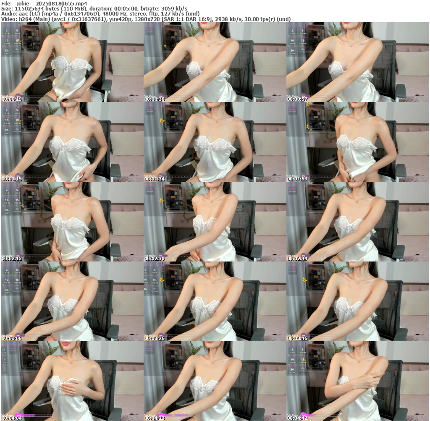Select the frame timestamped 00:02:30
Image resolution: width=430 pixels, height=421 pixels.
click(x=215, y=222)
